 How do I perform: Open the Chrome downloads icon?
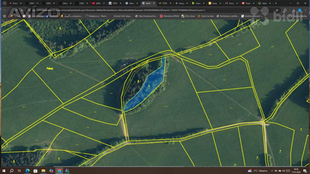pos(293,10)
